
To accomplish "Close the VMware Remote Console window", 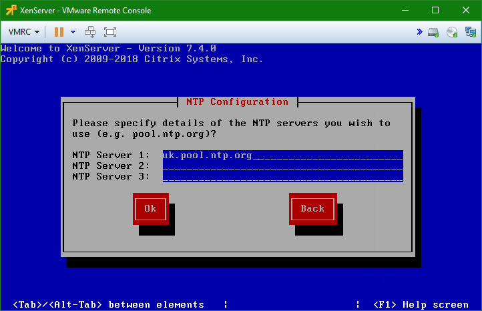I will click(465, 10).
